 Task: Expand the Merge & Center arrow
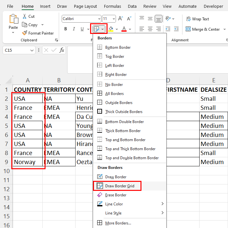point(224,29)
